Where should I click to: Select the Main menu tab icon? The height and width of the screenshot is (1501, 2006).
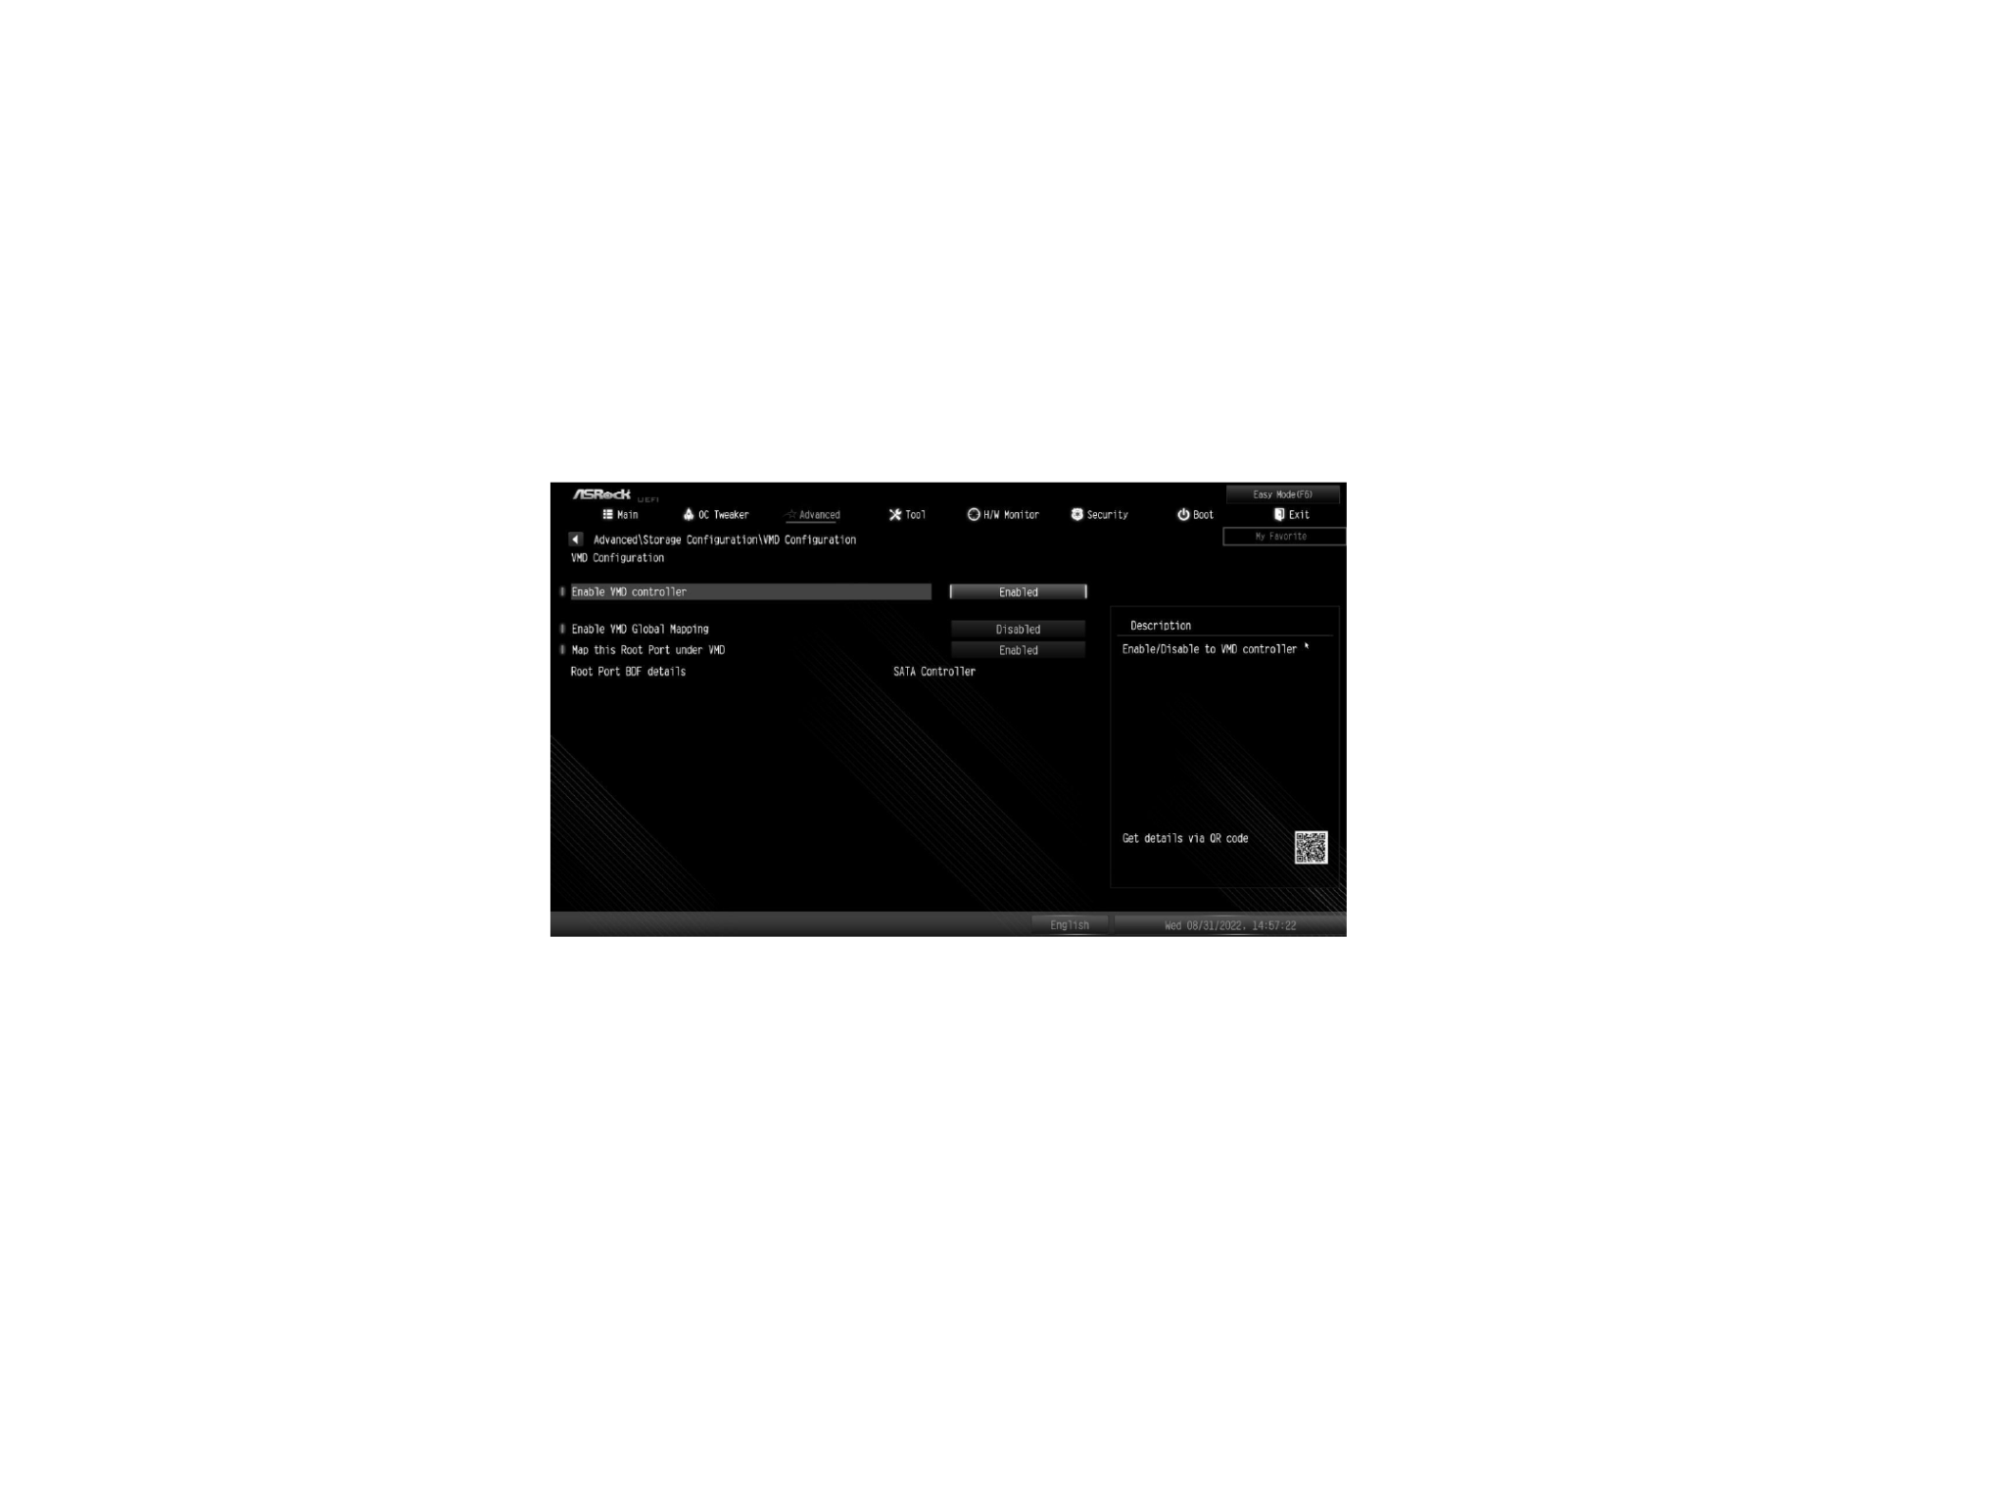coord(604,514)
